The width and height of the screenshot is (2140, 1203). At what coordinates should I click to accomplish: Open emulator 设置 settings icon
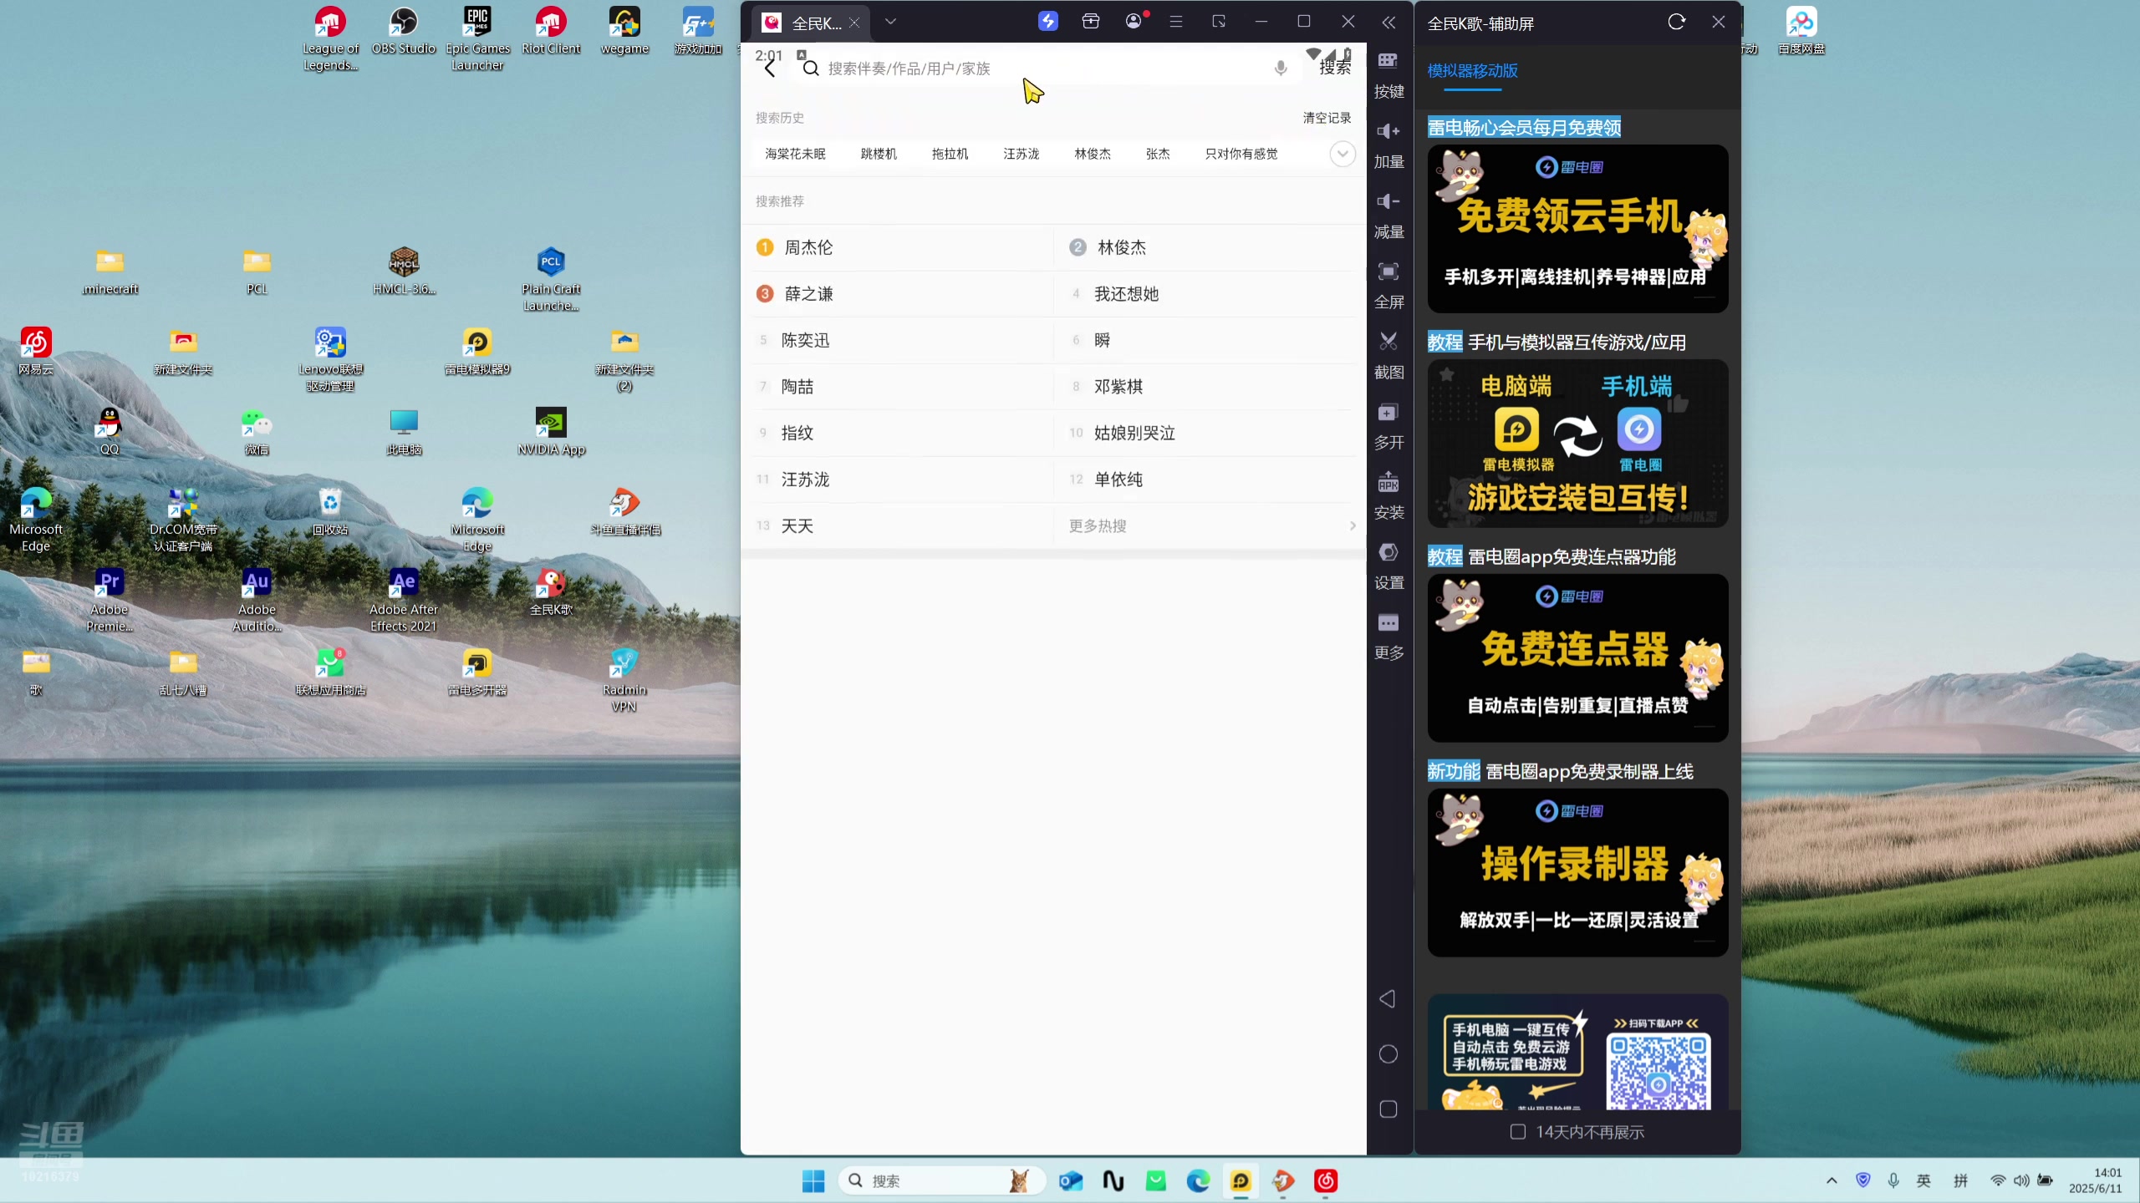tap(1388, 552)
